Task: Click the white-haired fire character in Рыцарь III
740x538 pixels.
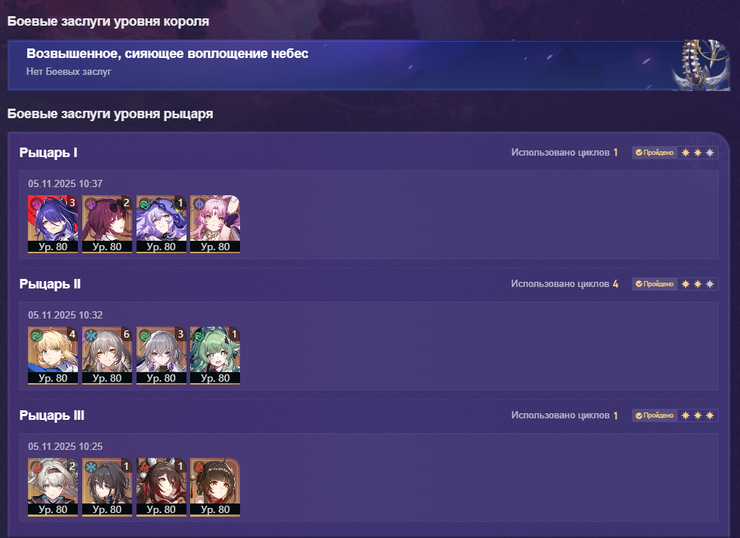Action: pyautogui.click(x=53, y=487)
